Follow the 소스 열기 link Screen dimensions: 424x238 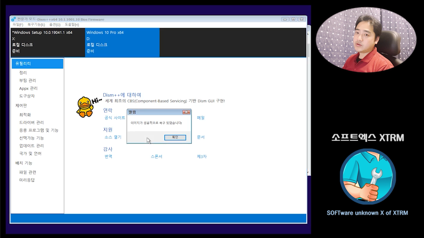[113, 137]
